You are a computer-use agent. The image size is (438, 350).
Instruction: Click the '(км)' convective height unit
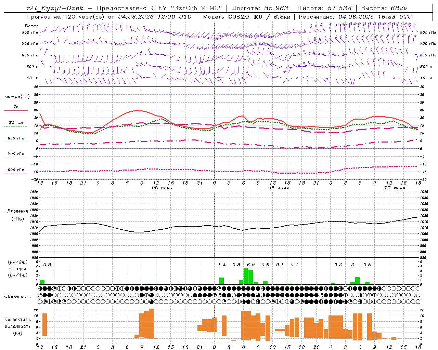point(18,333)
